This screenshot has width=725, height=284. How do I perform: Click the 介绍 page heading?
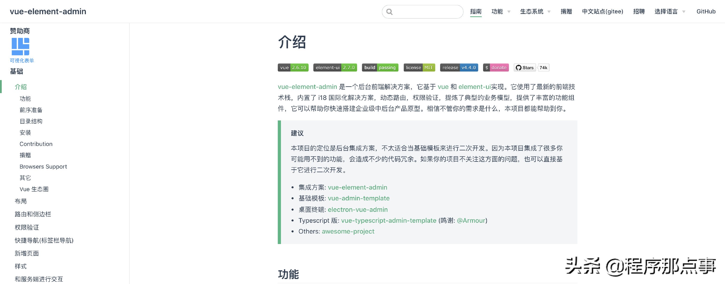pos(292,42)
